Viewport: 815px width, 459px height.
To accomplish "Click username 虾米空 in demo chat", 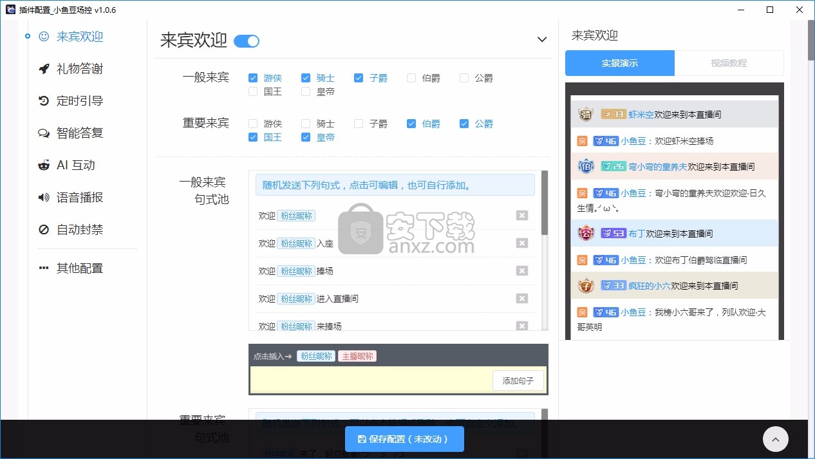I will [641, 115].
